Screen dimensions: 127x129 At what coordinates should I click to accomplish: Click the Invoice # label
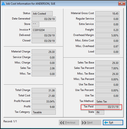click(x=25, y=29)
